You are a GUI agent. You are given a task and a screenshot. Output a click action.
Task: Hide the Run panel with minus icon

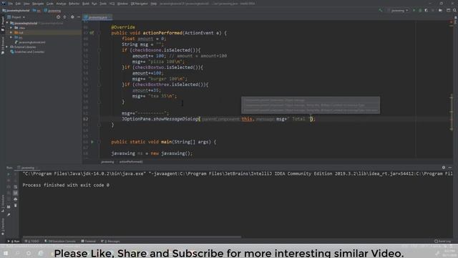(450, 168)
